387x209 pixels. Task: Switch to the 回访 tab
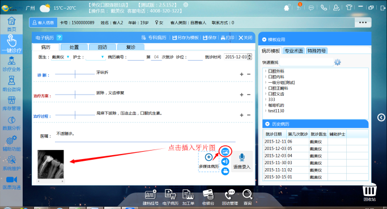(x=103, y=47)
